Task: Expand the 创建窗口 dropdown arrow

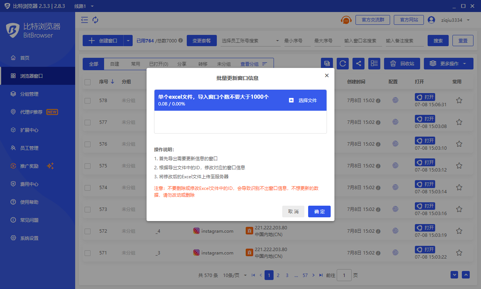Action: coord(128,41)
